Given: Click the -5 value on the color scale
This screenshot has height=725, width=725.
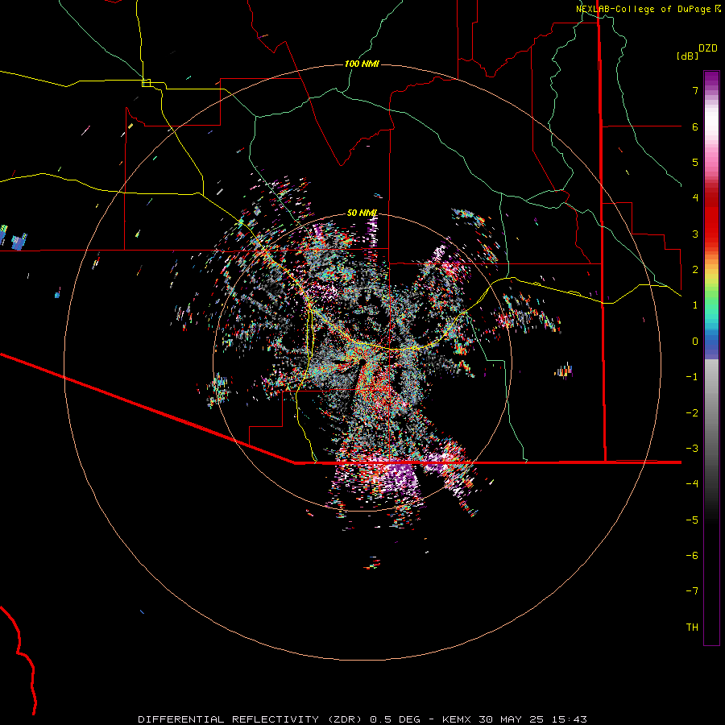Looking at the screenshot, I should [692, 520].
